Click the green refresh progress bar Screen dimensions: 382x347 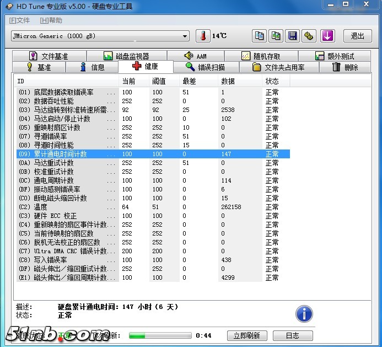(160, 335)
